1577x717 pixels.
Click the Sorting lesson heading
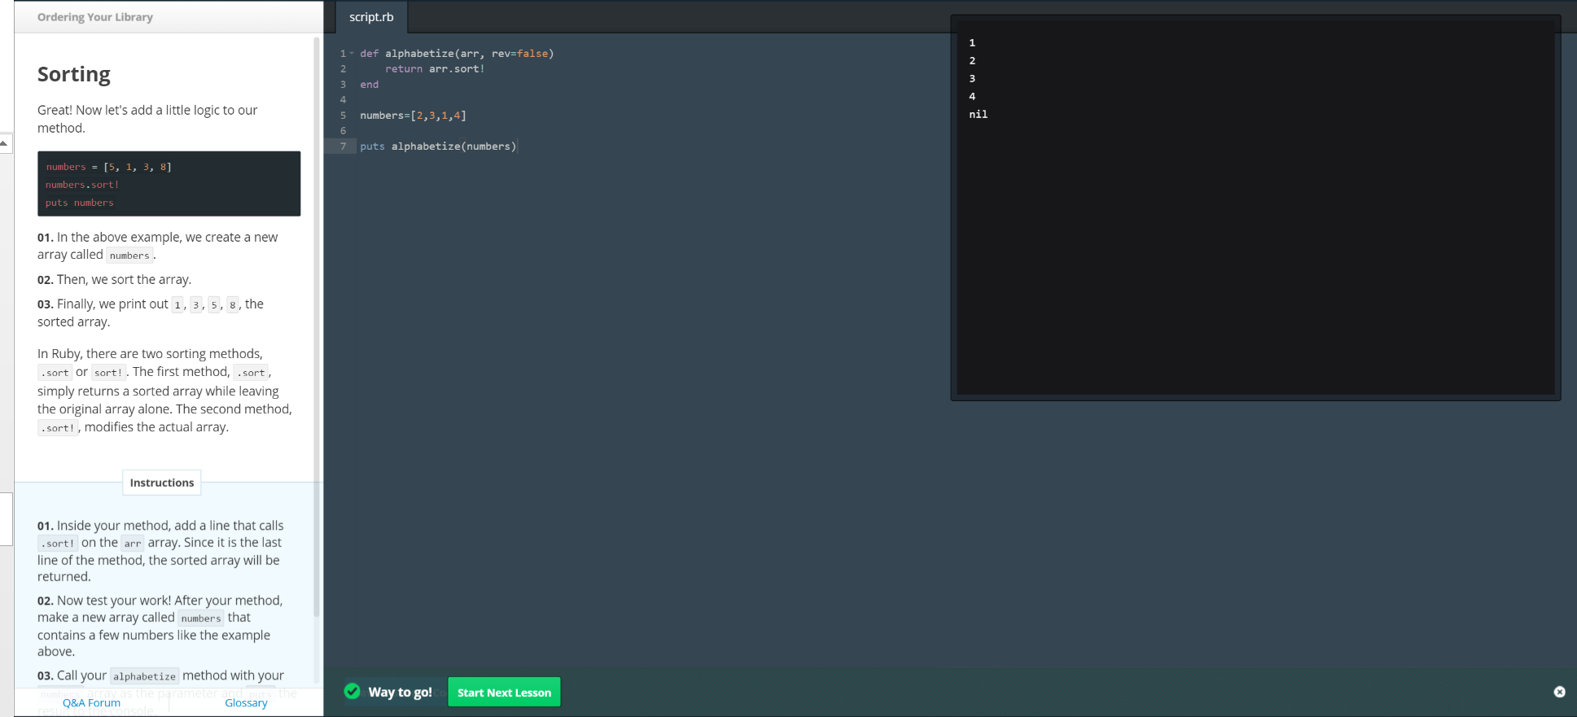[x=74, y=74]
